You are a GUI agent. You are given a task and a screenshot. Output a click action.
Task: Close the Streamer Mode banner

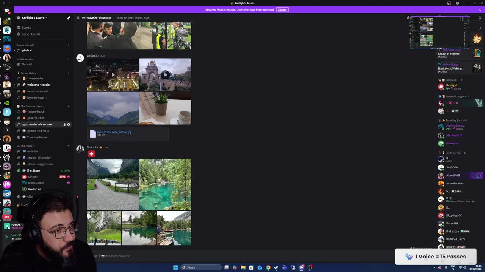click(x=480, y=9)
